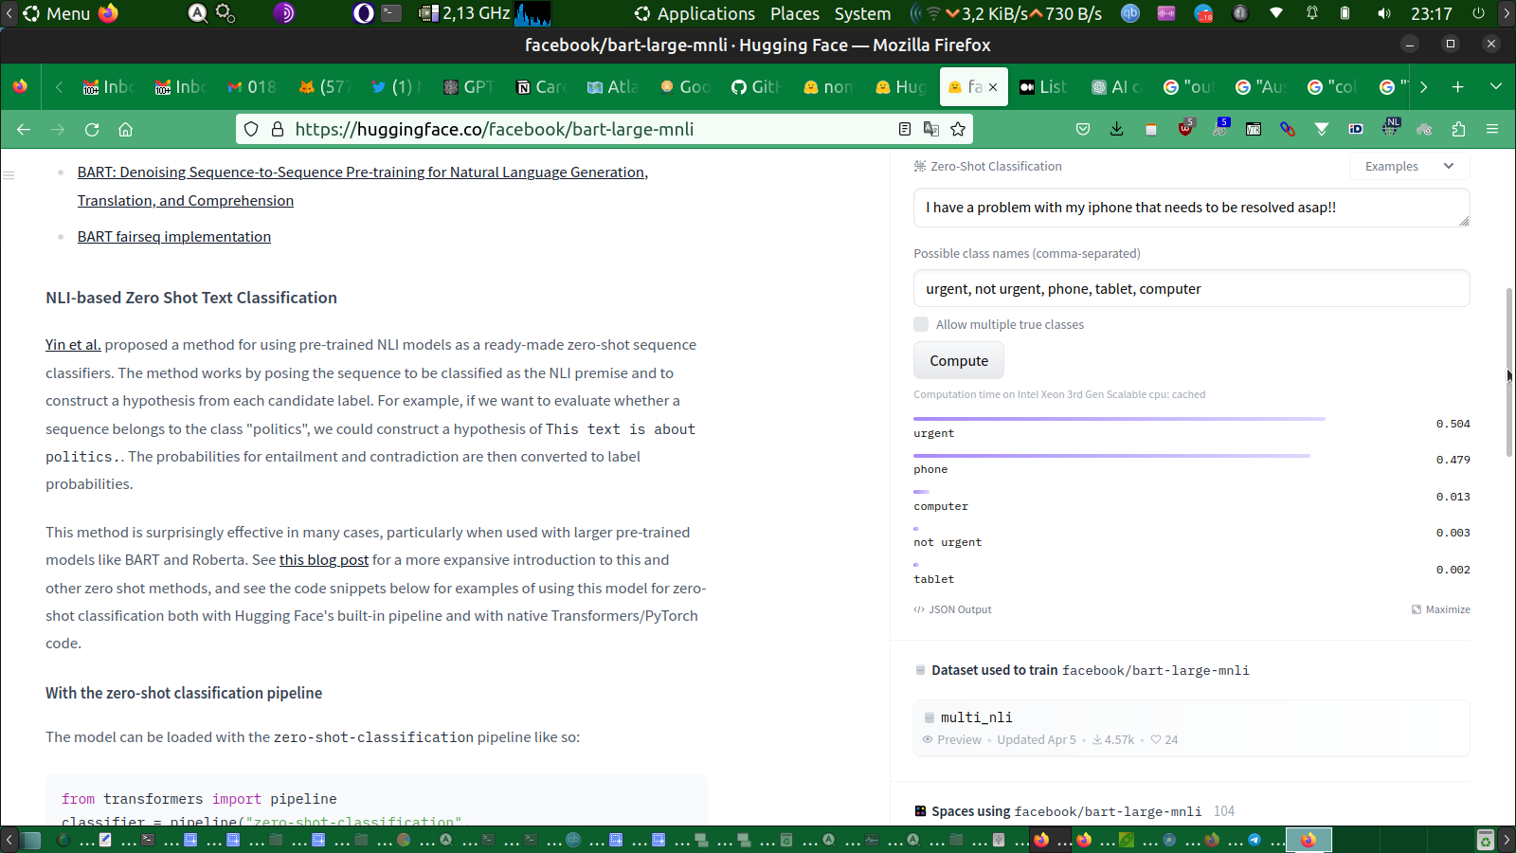Click the 'urgent' score bar
Image resolution: width=1516 pixels, height=853 pixels.
pos(1119,419)
